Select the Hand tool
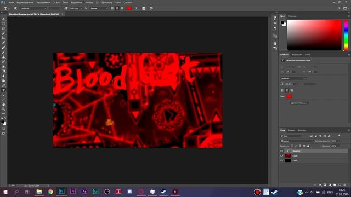 [3, 105]
